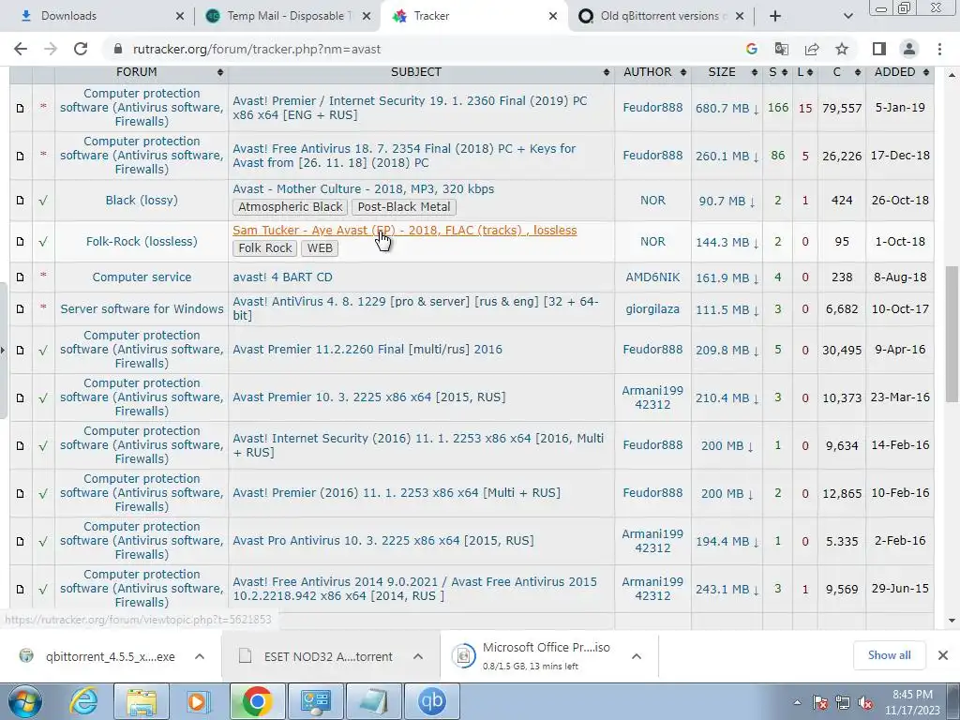
Task: Download 680.7 MB torrent file
Action: click(x=727, y=109)
